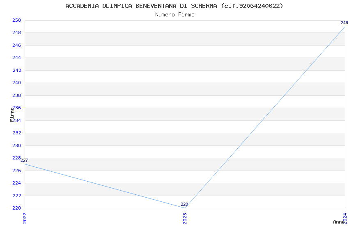Click the y-axis value 226
The height and width of the screenshot is (226, 349).
[x=17, y=171]
